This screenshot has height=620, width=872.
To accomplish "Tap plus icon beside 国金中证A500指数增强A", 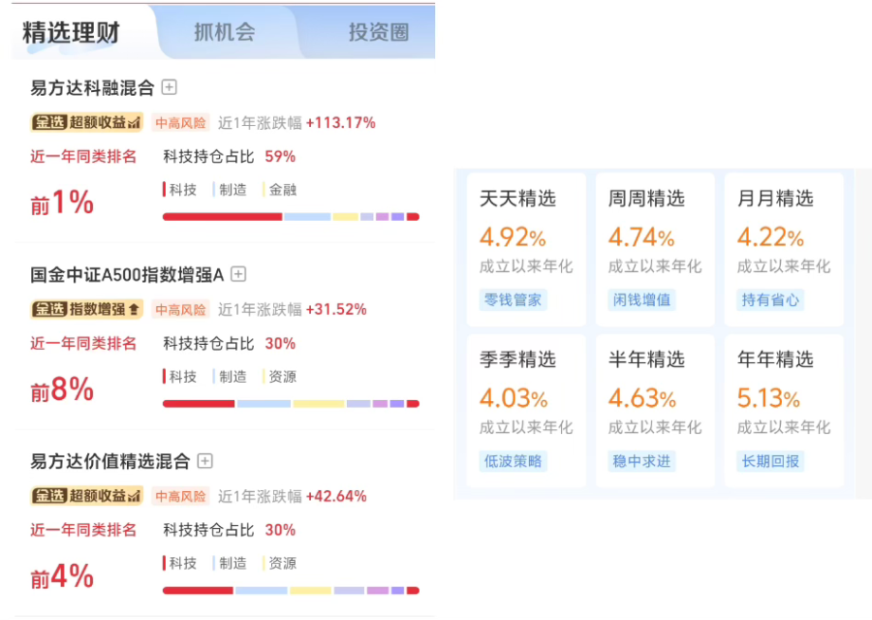I will click(238, 274).
